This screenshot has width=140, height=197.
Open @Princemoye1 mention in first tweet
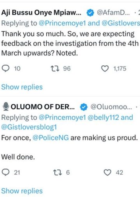(x=62, y=23)
